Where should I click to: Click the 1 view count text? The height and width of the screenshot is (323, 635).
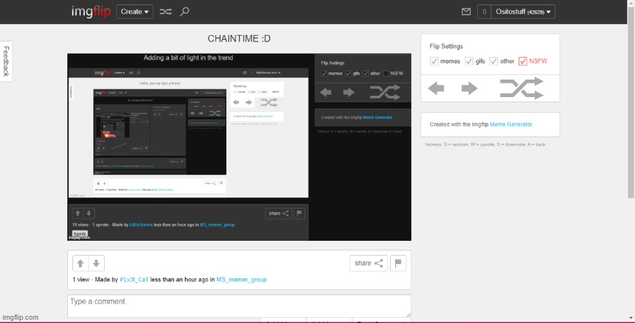coord(81,280)
